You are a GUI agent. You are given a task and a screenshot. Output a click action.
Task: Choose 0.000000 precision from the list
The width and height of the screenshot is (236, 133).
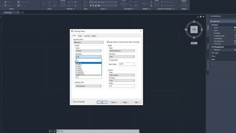click(88, 70)
